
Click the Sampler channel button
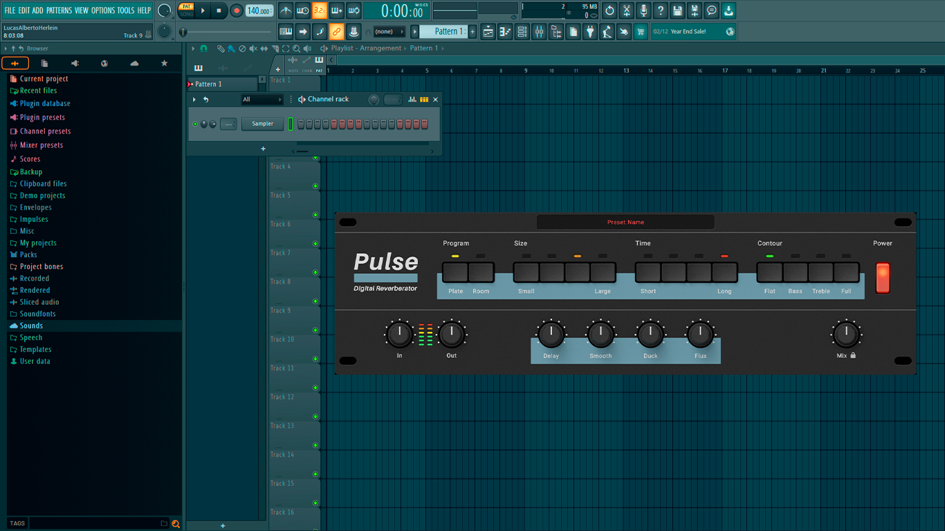(263, 124)
